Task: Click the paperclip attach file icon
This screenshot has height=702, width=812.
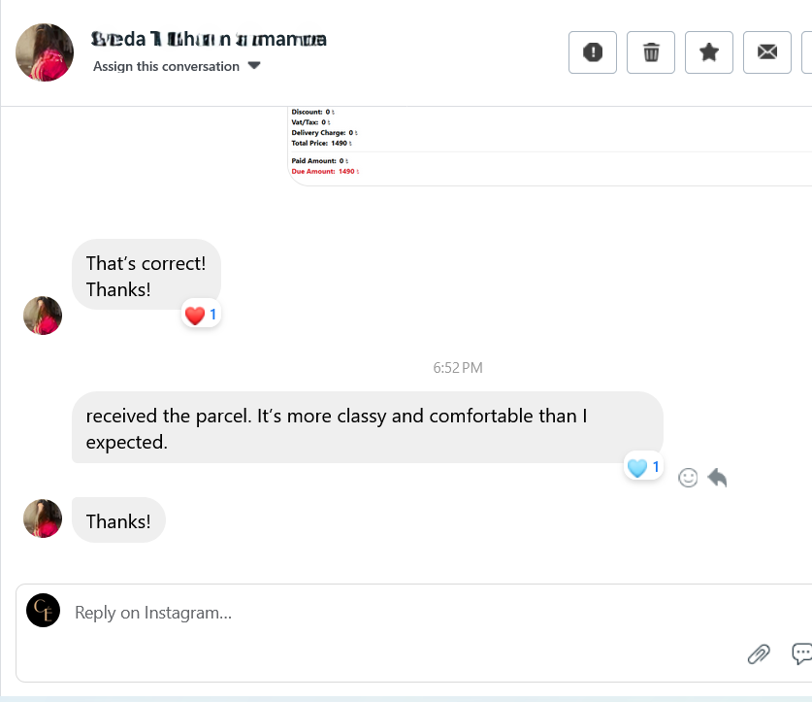Action: tap(758, 653)
